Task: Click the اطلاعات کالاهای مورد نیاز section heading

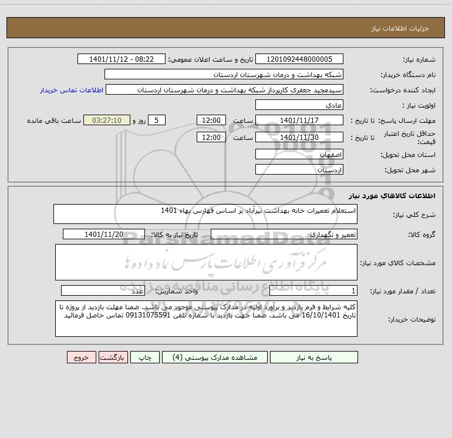Action: coord(392,196)
